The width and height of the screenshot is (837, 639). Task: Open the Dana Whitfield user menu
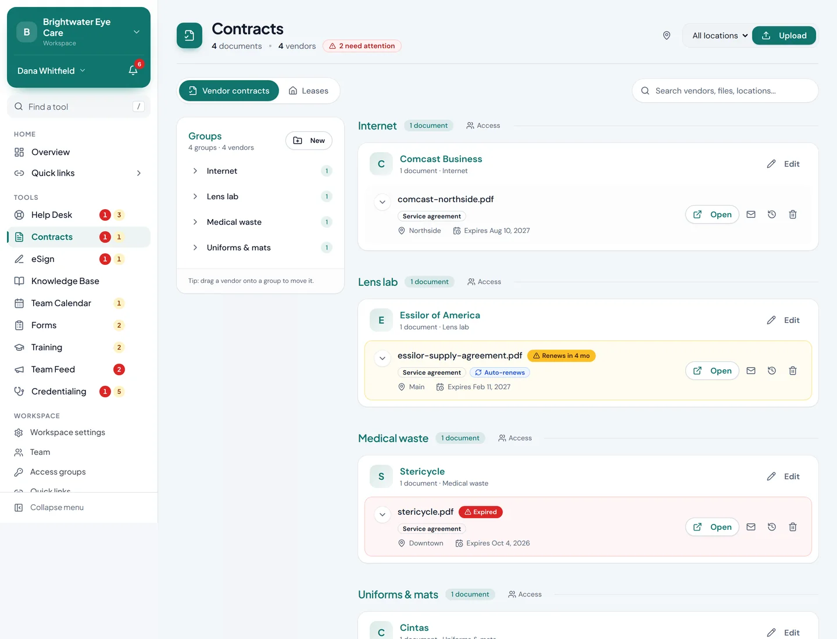tap(51, 71)
